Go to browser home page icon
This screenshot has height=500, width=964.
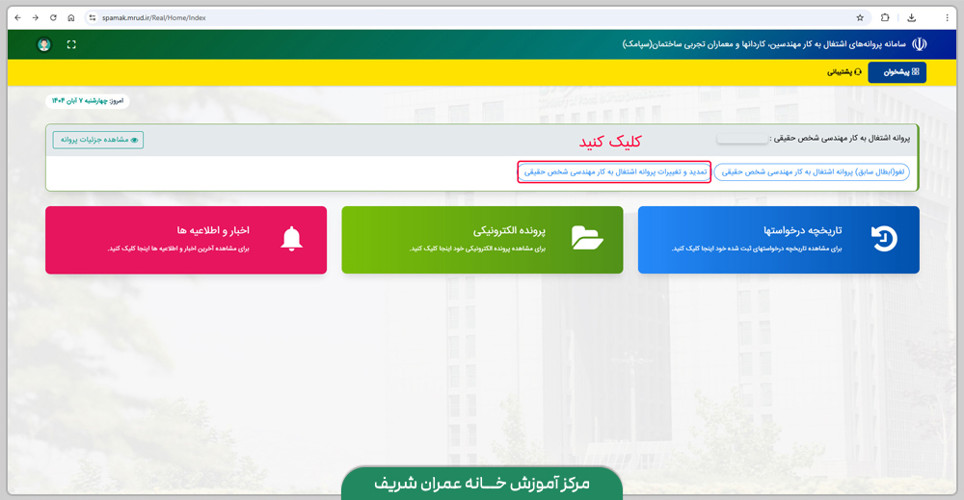(x=71, y=17)
